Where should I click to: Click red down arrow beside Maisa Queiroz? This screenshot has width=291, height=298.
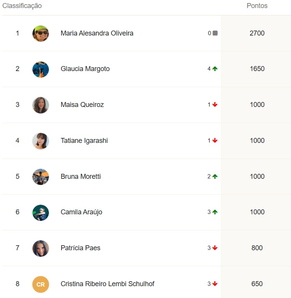click(x=215, y=105)
